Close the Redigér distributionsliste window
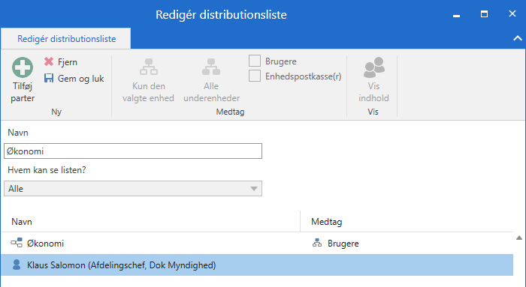Image resolution: width=526 pixels, height=287 pixels. (512, 13)
